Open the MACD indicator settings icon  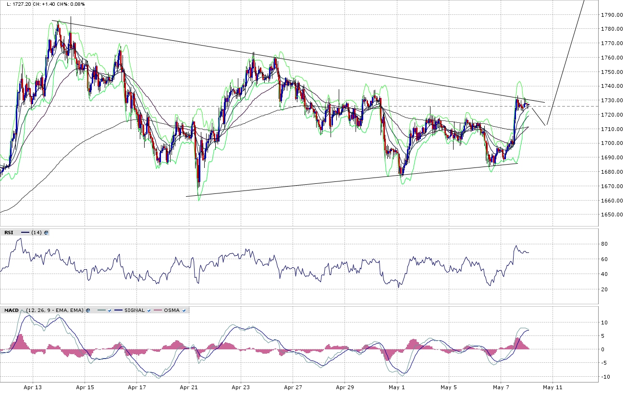coord(88,310)
